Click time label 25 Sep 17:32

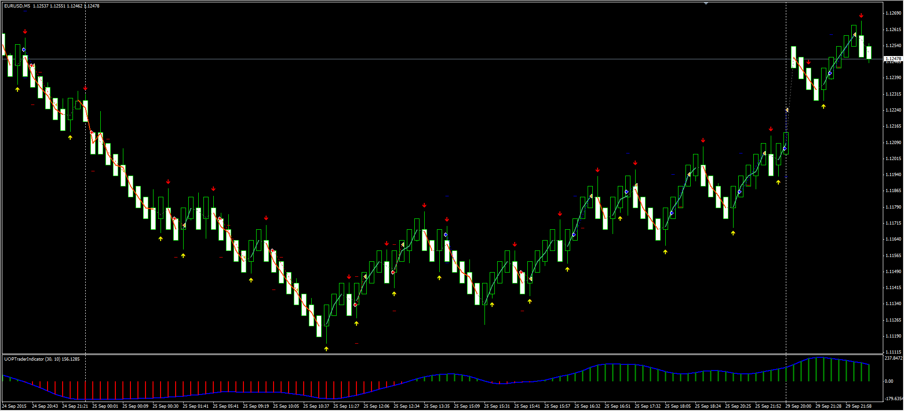click(647, 406)
